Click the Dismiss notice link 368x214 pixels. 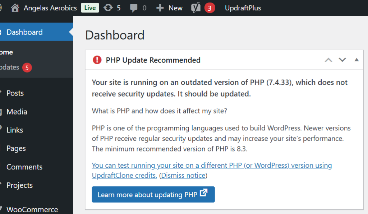click(x=183, y=176)
